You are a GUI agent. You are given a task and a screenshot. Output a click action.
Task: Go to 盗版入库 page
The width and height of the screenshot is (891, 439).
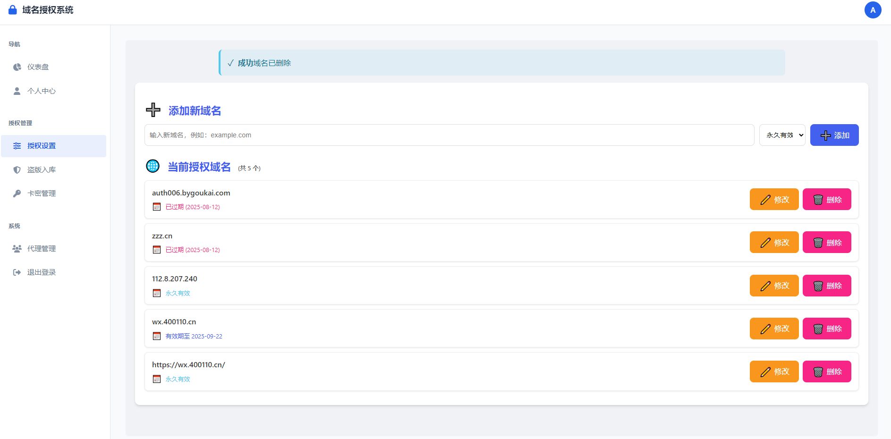click(42, 170)
